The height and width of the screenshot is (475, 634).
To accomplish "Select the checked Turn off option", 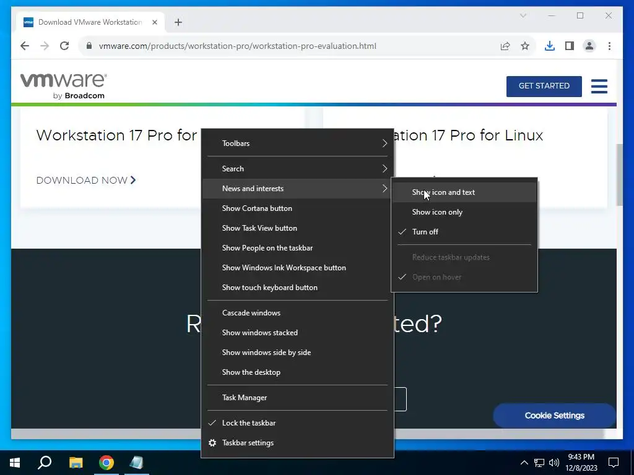I will click(464, 232).
